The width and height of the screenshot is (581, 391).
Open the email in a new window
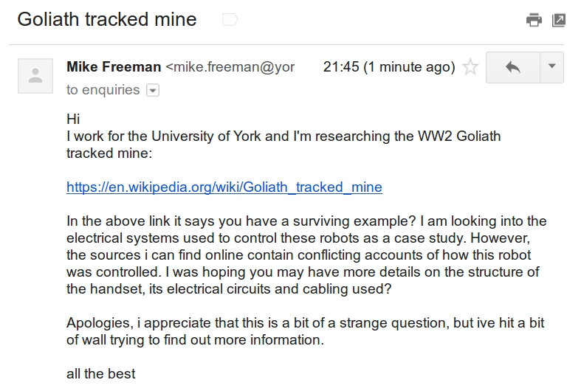pyautogui.click(x=559, y=21)
